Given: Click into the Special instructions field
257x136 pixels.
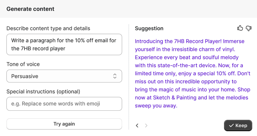Looking at the screenshot, I should tap(64, 104).
